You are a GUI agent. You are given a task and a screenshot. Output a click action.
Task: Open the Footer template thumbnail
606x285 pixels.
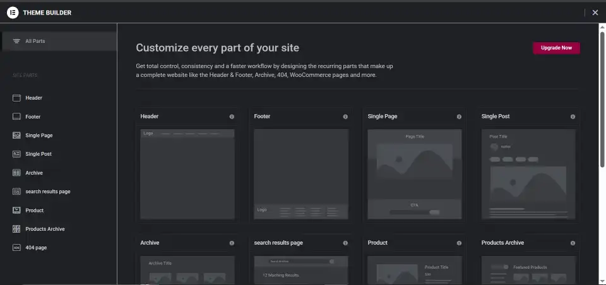(301, 174)
